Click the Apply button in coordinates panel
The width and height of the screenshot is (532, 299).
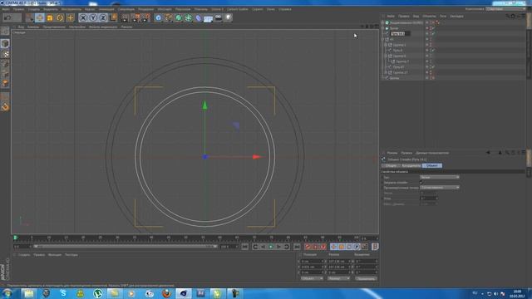pyautogui.click(x=366, y=279)
